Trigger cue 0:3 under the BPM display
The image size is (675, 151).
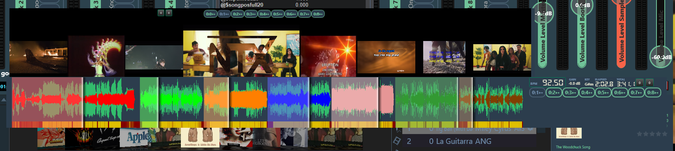(x=570, y=93)
